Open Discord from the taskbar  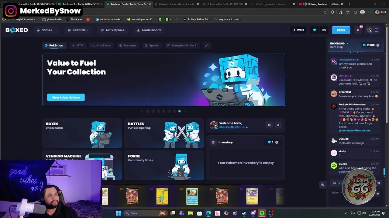(x=253, y=213)
